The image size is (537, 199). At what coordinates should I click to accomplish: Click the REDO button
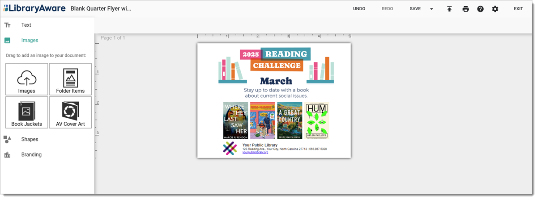388,9
